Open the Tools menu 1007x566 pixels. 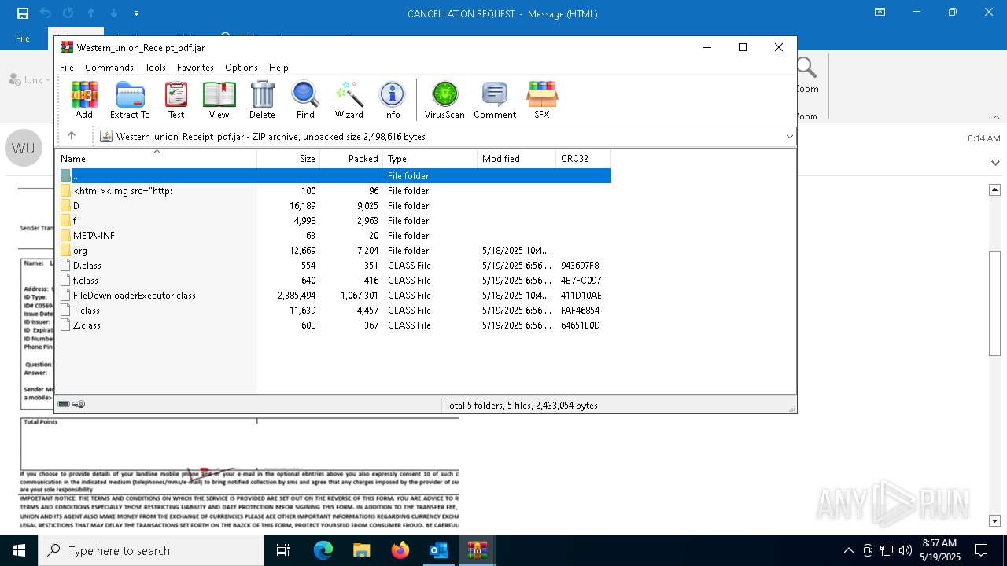155,68
